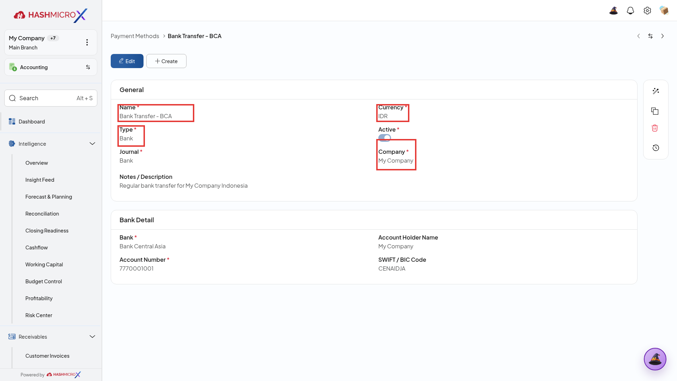The image size is (677, 381).
Task: Open Working Capital menu item
Action: [44, 265]
